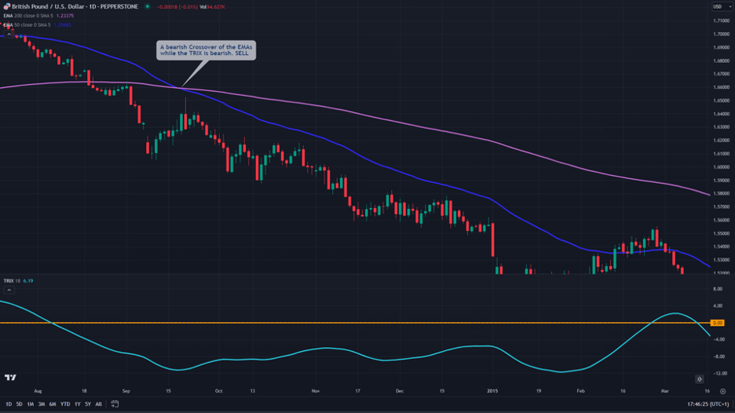
Task: Set range to 3M
Action: [x=42, y=404]
